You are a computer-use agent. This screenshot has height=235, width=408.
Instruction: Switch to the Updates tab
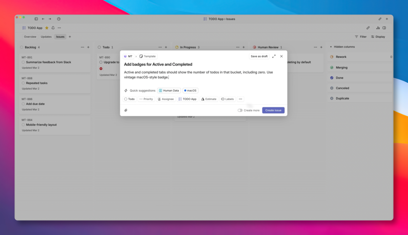pos(46,37)
